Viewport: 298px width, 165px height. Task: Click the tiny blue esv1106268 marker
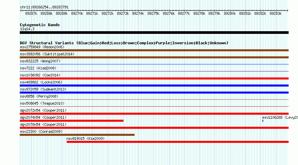[263, 121]
